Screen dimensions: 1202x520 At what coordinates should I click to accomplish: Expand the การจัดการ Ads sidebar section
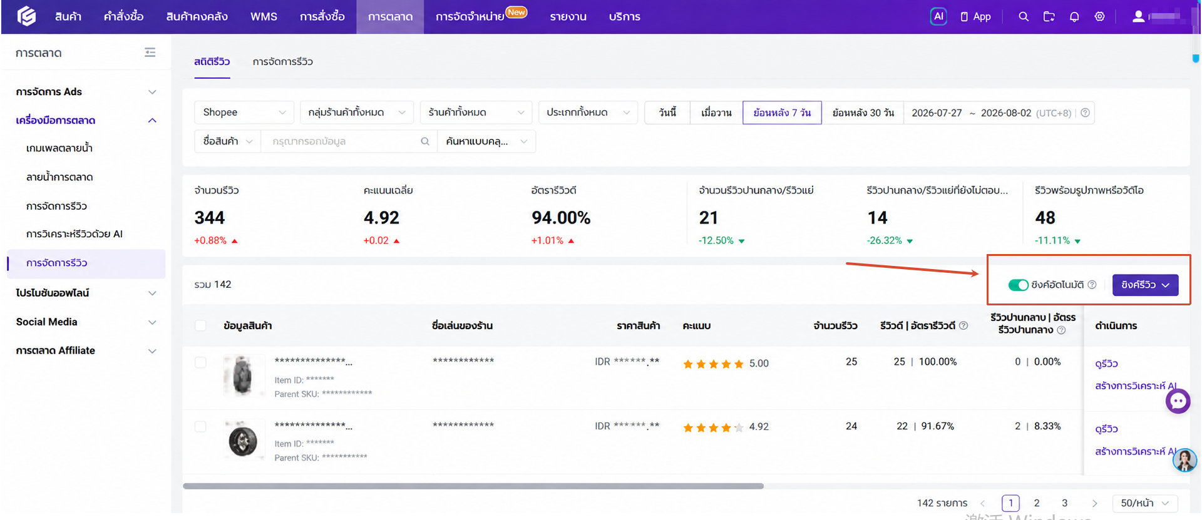pos(86,92)
